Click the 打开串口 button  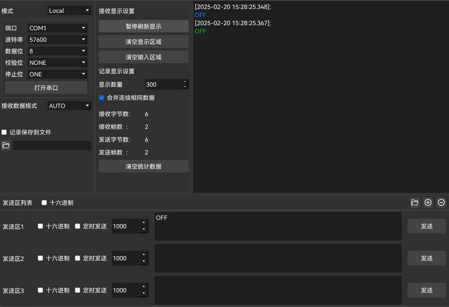(x=46, y=88)
